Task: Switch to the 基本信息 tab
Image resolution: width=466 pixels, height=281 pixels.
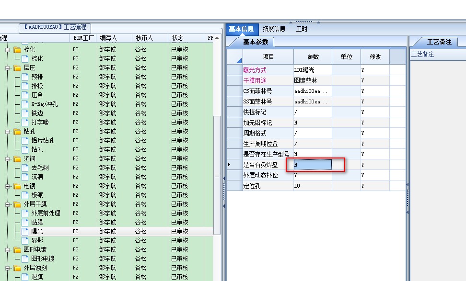Action: coord(241,29)
